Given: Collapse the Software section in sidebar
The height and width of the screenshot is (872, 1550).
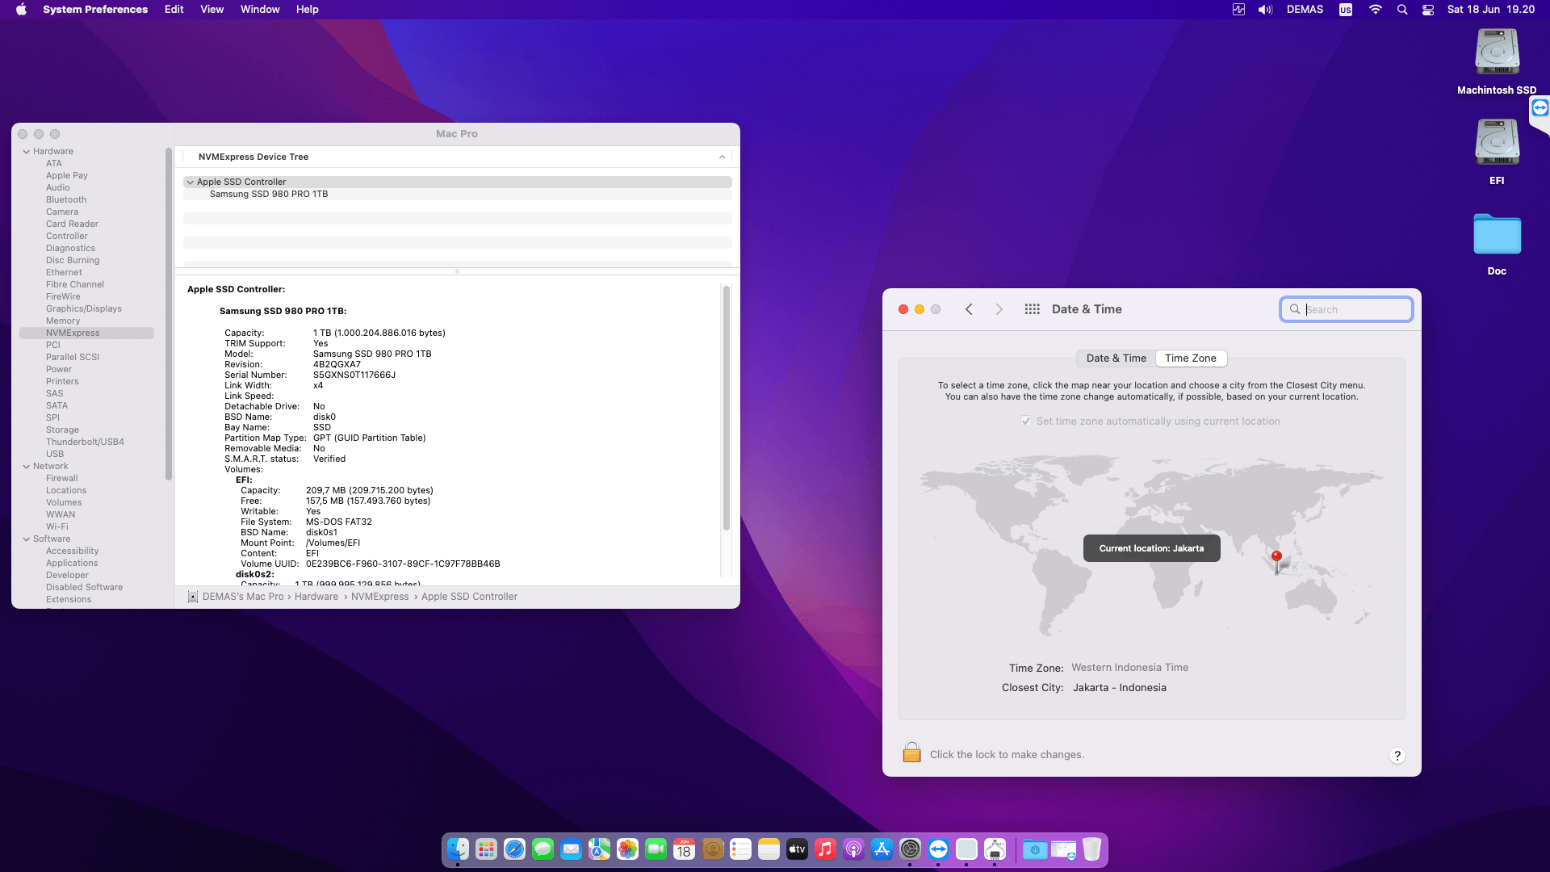Looking at the screenshot, I should pyautogui.click(x=27, y=539).
